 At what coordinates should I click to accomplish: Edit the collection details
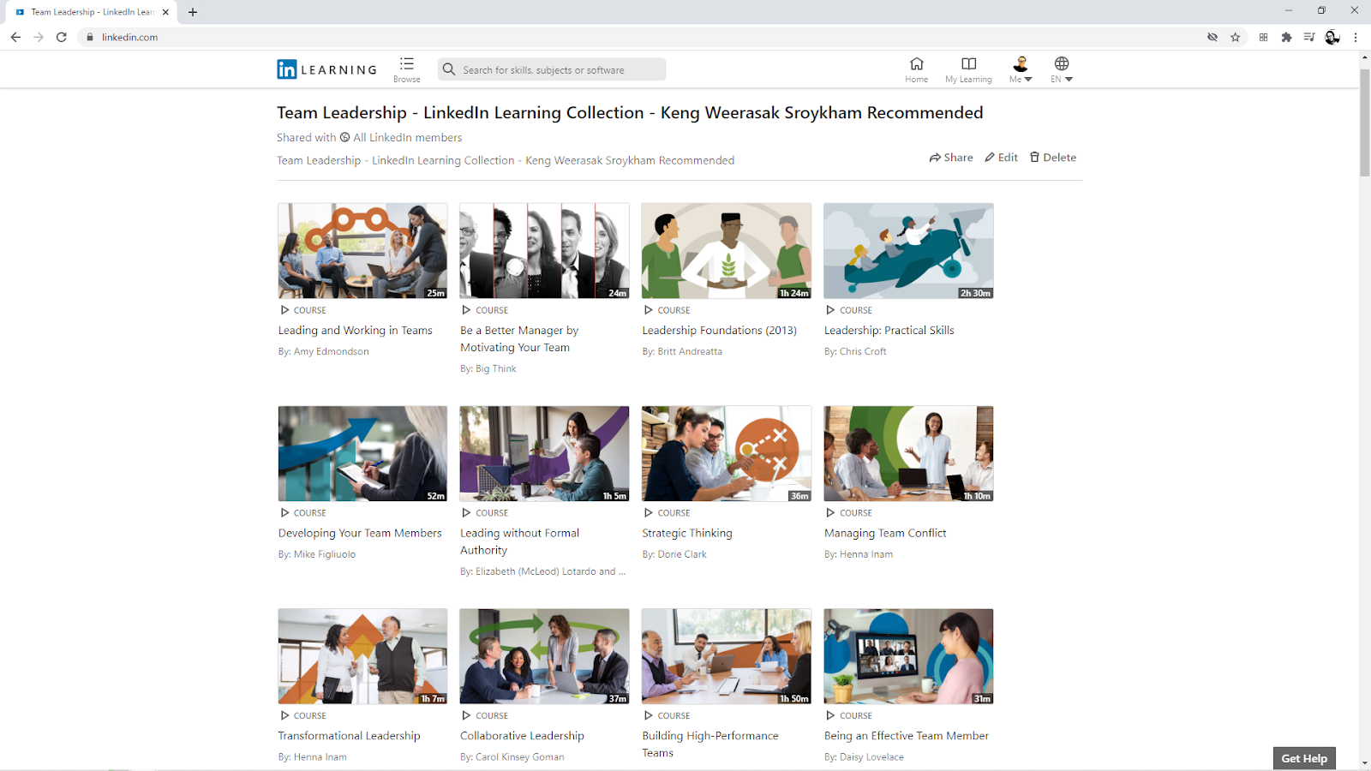point(1001,158)
